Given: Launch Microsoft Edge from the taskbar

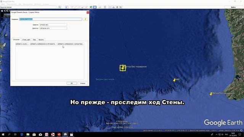Looking at the screenshot, I should tap(22, 134).
